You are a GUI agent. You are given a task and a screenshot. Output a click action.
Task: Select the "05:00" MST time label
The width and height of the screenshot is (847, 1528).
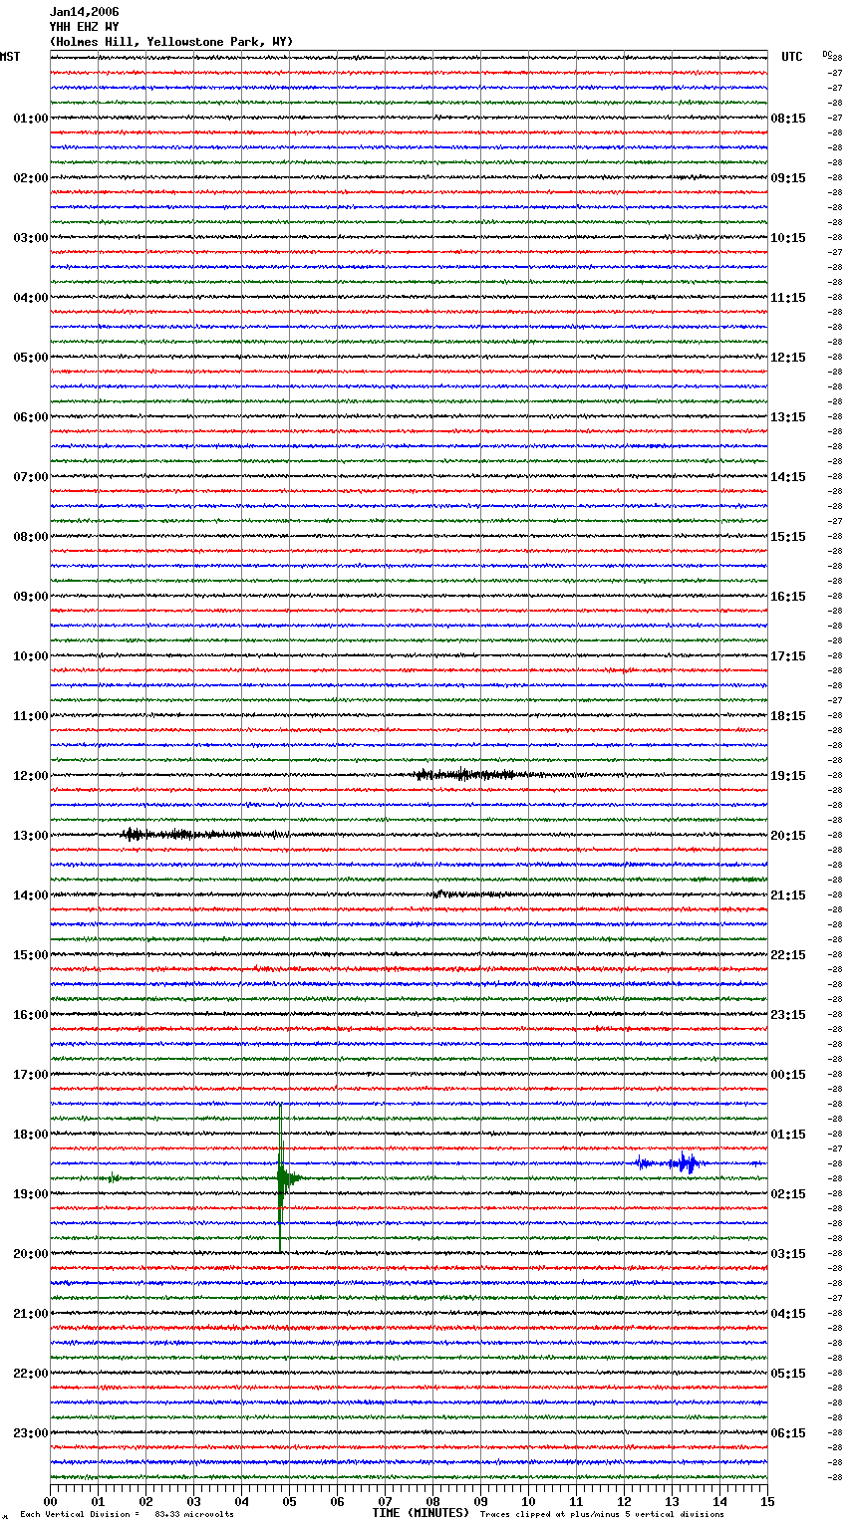pos(31,358)
